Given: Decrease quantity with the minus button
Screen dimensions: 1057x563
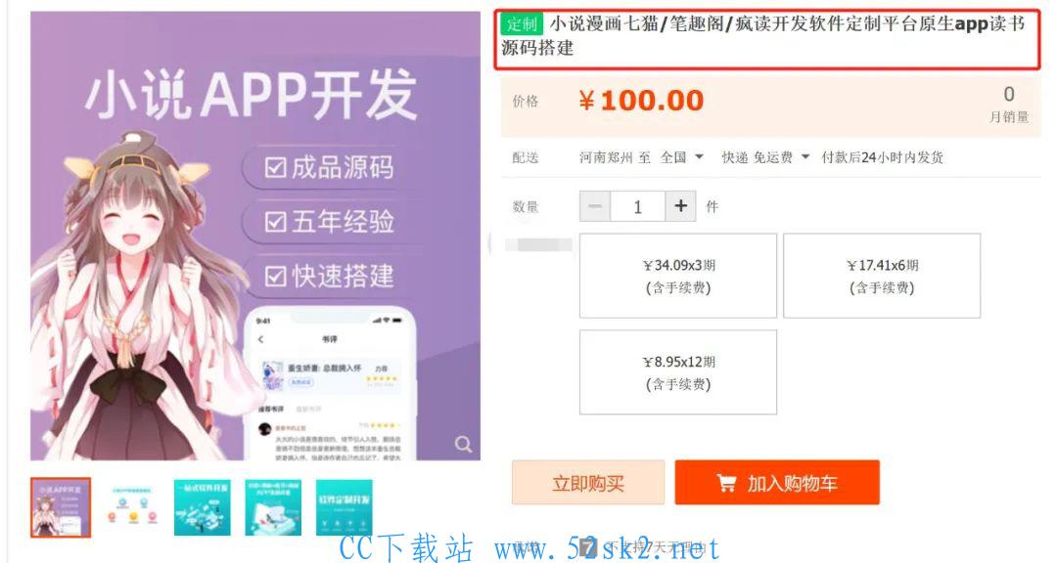Looking at the screenshot, I should [595, 205].
